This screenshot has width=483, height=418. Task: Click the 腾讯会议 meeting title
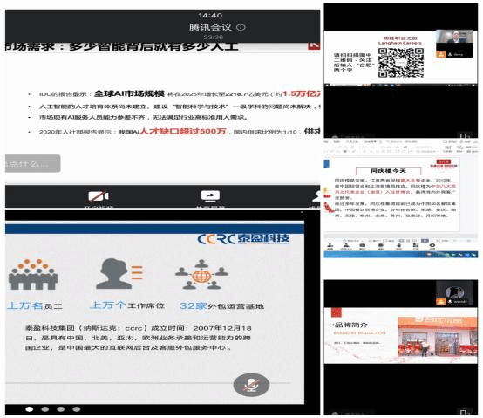210,27
